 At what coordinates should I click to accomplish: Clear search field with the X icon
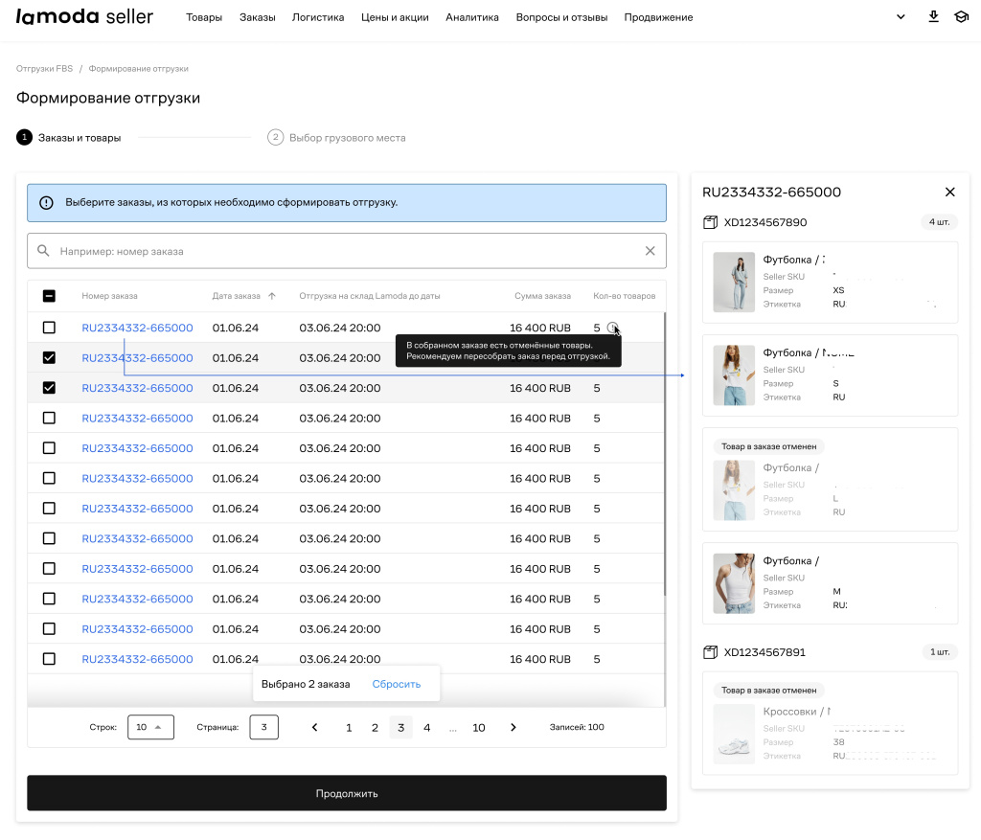click(x=650, y=251)
